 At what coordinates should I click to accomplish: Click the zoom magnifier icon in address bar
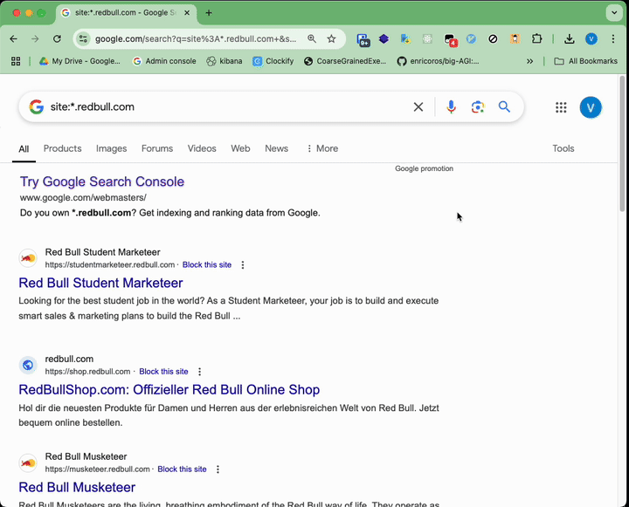(312, 39)
